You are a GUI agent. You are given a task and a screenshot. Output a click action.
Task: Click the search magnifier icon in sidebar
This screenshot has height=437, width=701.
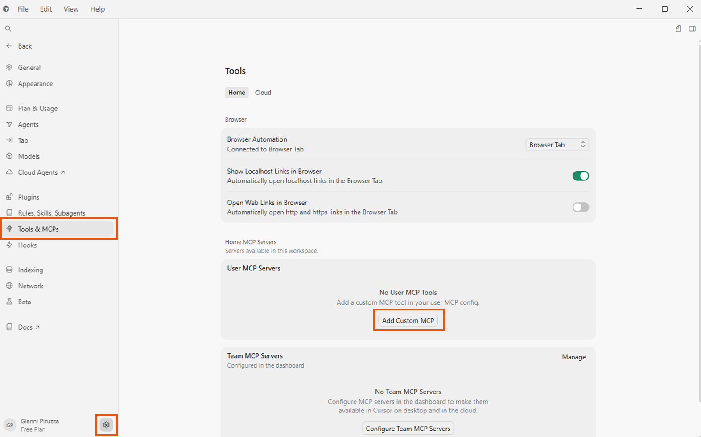pos(8,29)
